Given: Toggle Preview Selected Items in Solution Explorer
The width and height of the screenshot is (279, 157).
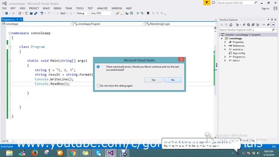Looking at the screenshot, I should coord(273,25).
